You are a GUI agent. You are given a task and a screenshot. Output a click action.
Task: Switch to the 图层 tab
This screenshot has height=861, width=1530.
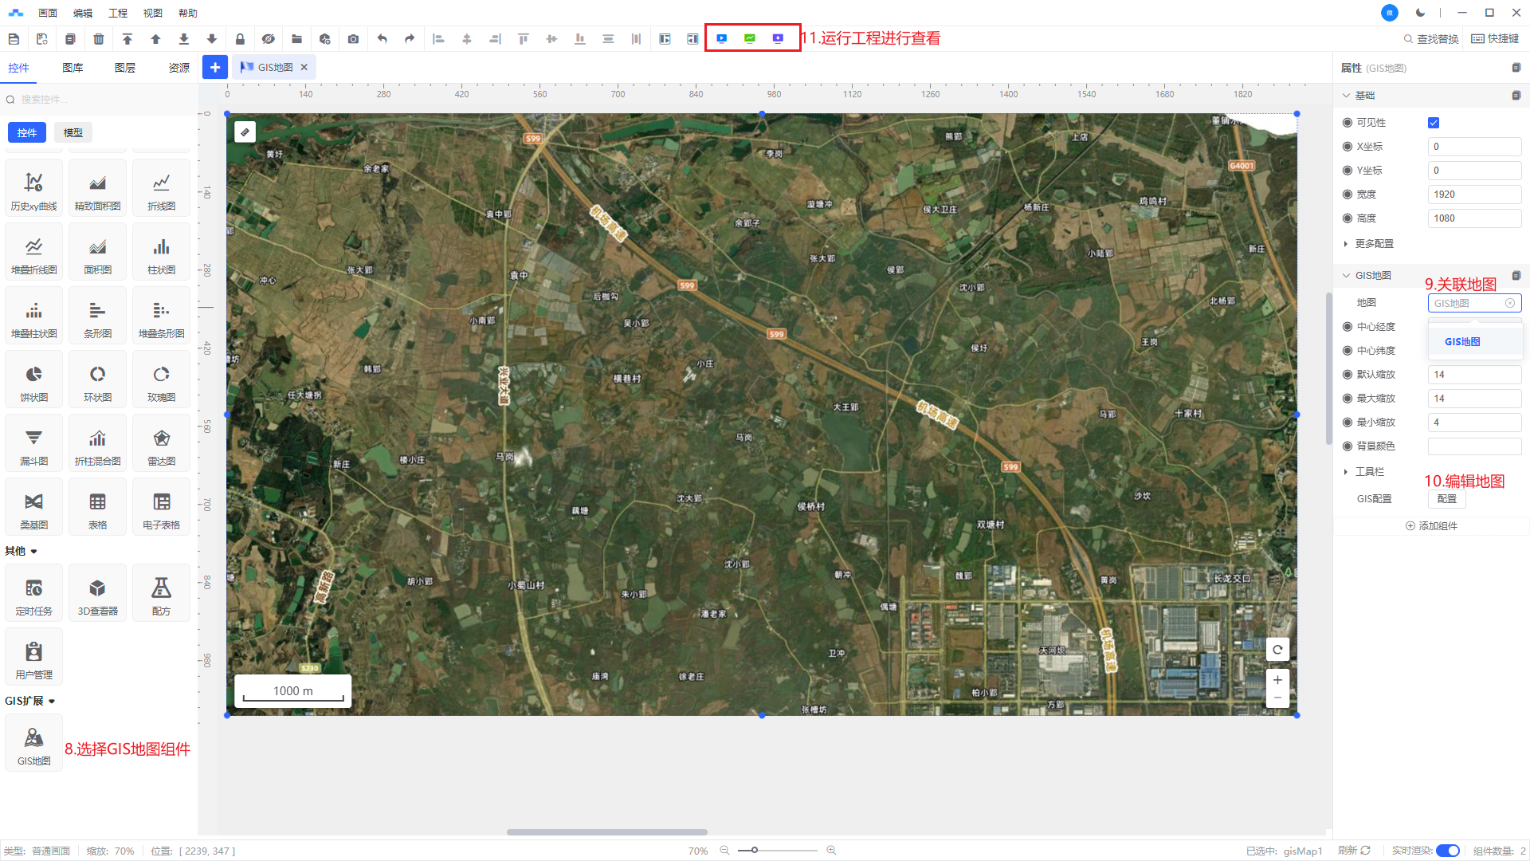pyautogui.click(x=125, y=68)
